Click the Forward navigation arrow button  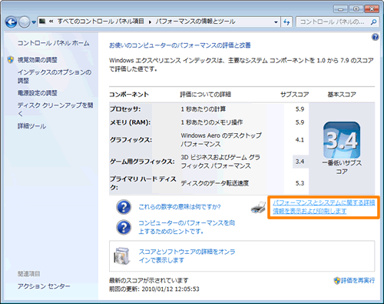click(25, 22)
